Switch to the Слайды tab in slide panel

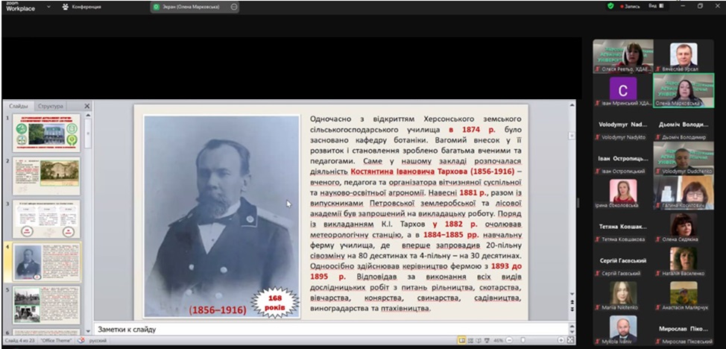point(19,106)
